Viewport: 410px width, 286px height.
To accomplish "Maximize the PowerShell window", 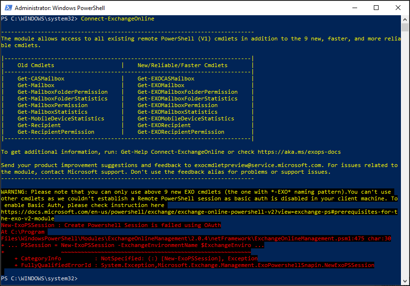I will pyautogui.click(x=376, y=8).
